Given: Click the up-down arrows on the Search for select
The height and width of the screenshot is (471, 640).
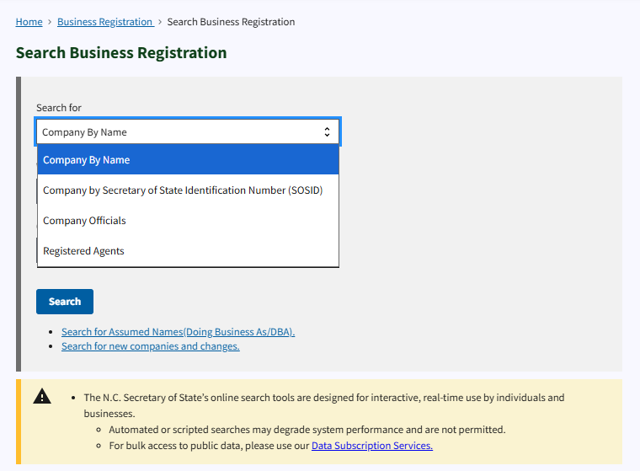Looking at the screenshot, I should coord(327,132).
